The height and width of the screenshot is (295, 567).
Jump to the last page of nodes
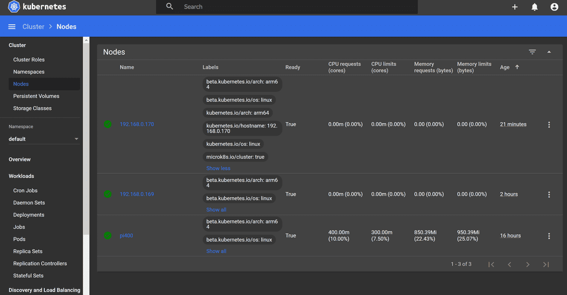(546, 265)
